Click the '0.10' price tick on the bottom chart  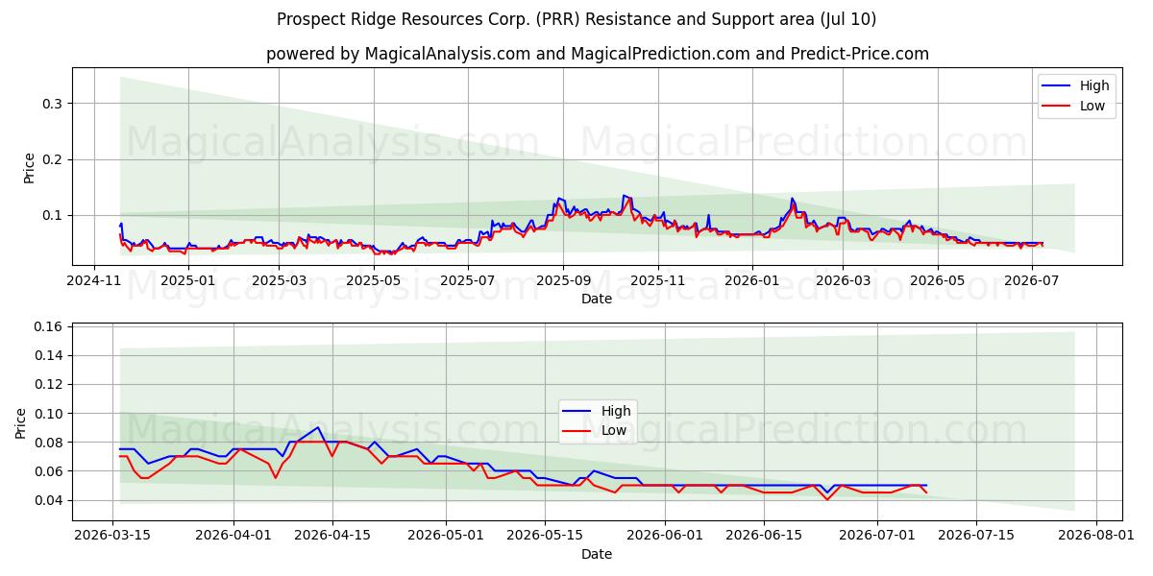[x=48, y=414]
